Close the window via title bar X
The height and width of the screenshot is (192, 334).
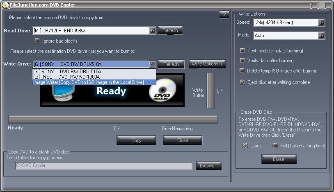(x=329, y=5)
